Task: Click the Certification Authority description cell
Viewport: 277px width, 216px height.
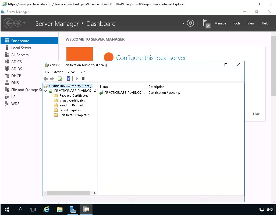Action: pyautogui.click(x=164, y=93)
